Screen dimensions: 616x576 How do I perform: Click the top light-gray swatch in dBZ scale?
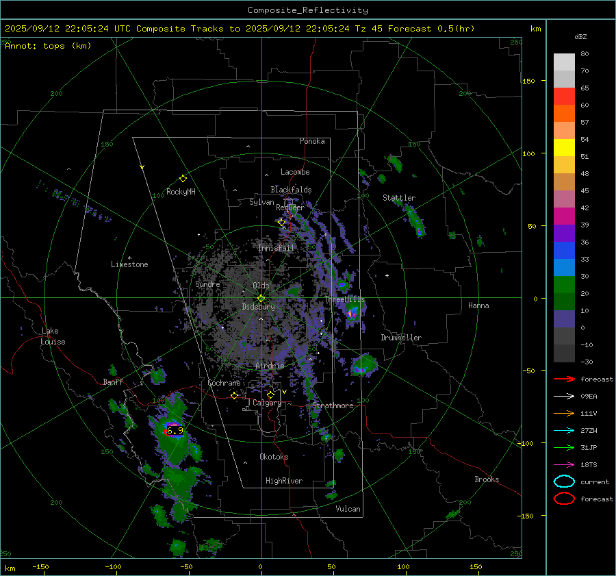pyautogui.click(x=564, y=62)
